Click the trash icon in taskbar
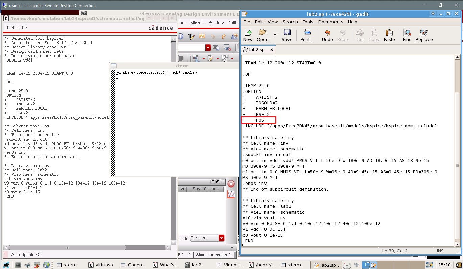Viewport: 463px width, 269px height. click(356, 265)
